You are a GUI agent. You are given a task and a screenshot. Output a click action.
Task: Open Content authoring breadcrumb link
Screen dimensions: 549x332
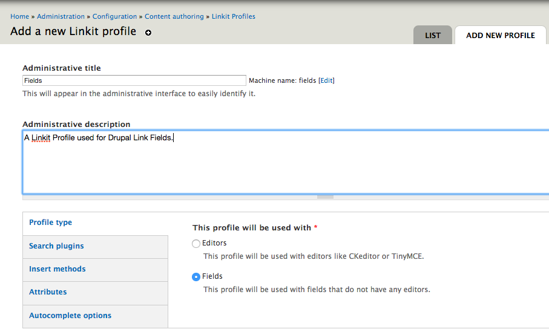click(x=174, y=16)
